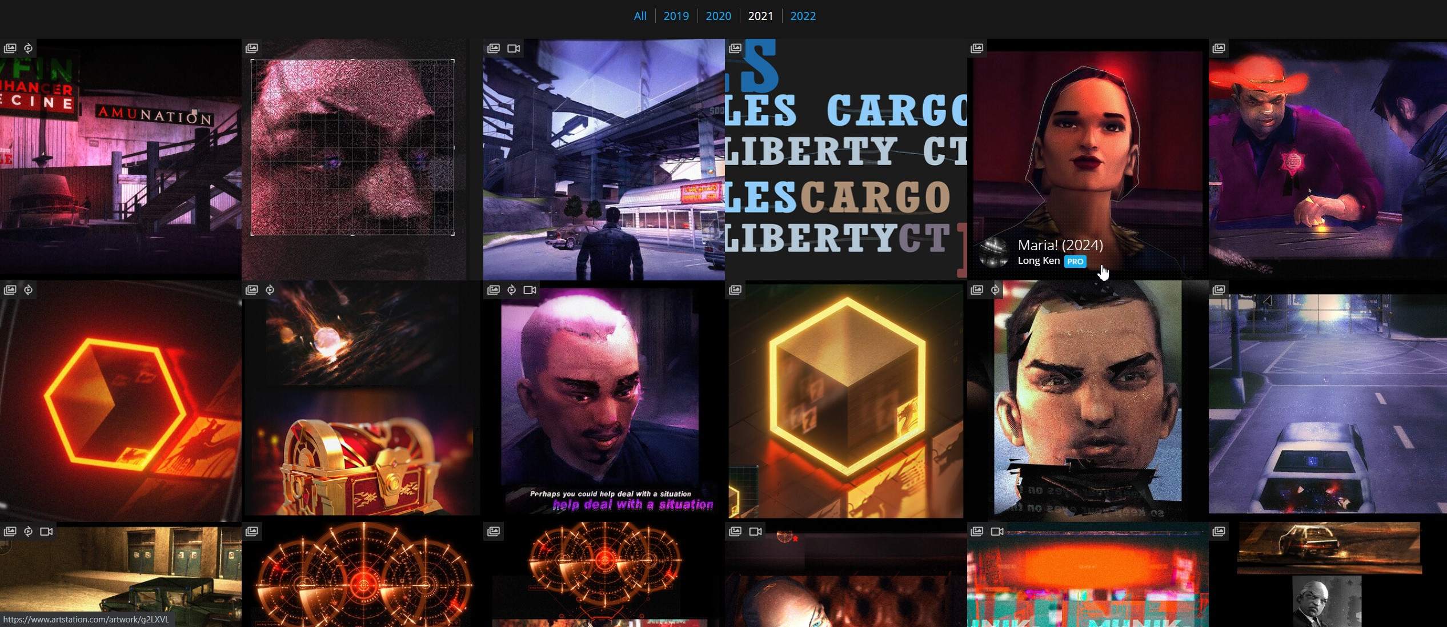This screenshot has width=1447, height=627.
Task: Click the PRO badge beside Long Ken
Action: tap(1075, 261)
